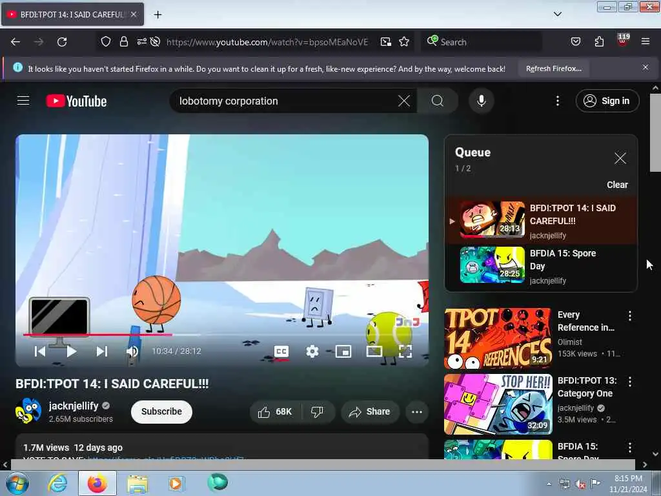Viewport: 661px width, 496px height.
Task: Show hidden system tray icons
Action: click(x=549, y=484)
